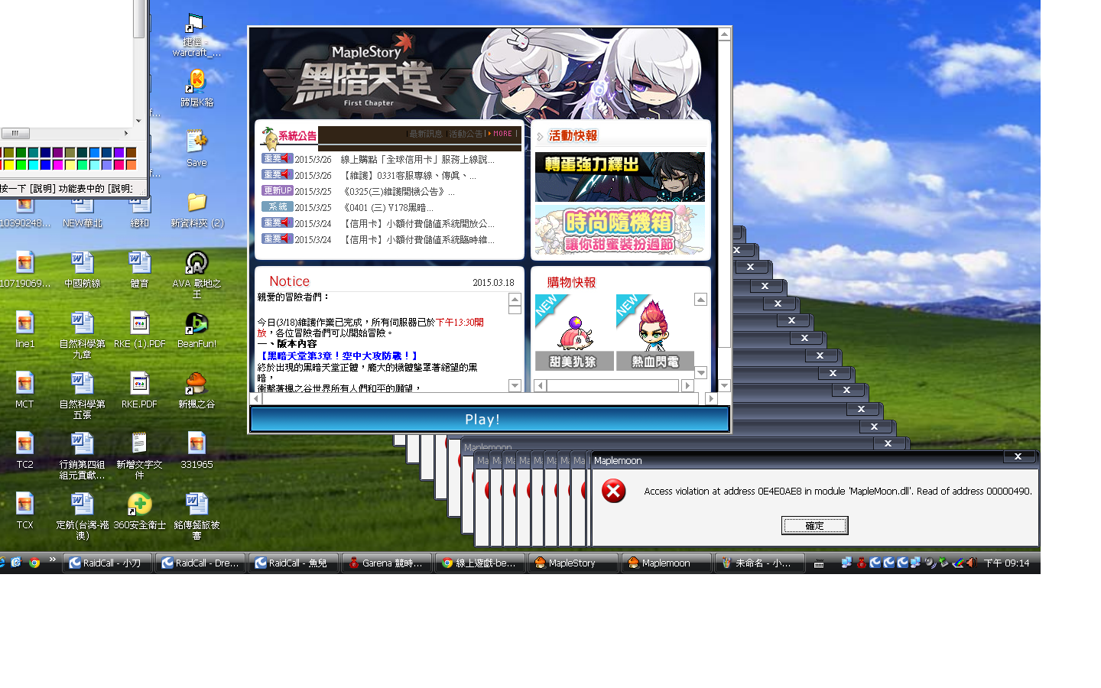Launch the BeanFun! desktop shortcut
The image size is (1101, 688).
pos(196,329)
